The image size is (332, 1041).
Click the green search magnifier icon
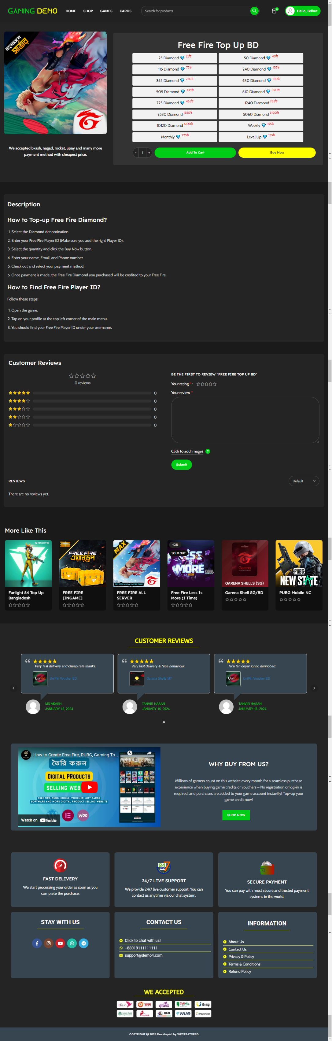coord(254,11)
